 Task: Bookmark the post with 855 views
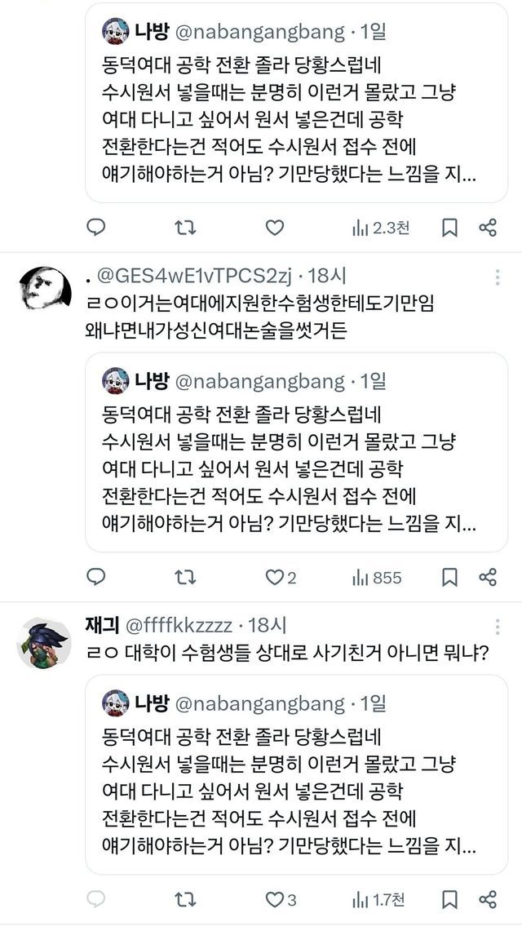click(x=449, y=577)
